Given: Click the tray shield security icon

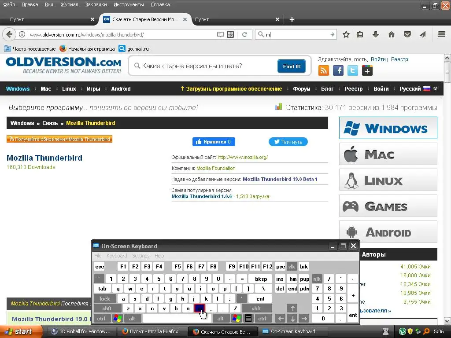Looking at the screenshot, I should click(x=410, y=331).
